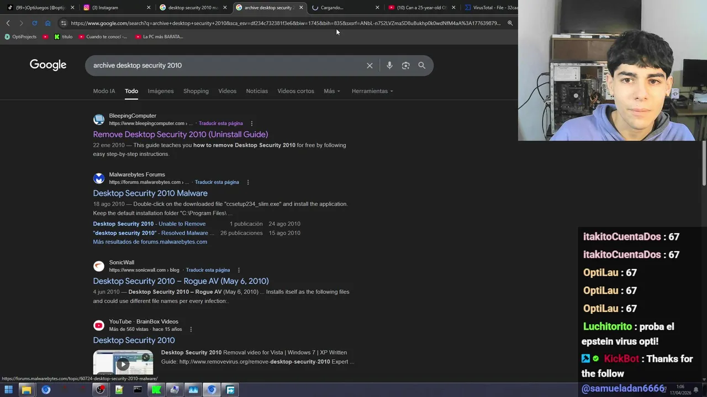Viewport: 707px width, 397px height.
Task: Translate the Malwarebytes page via Traducir esta página
Action: pyautogui.click(x=217, y=183)
